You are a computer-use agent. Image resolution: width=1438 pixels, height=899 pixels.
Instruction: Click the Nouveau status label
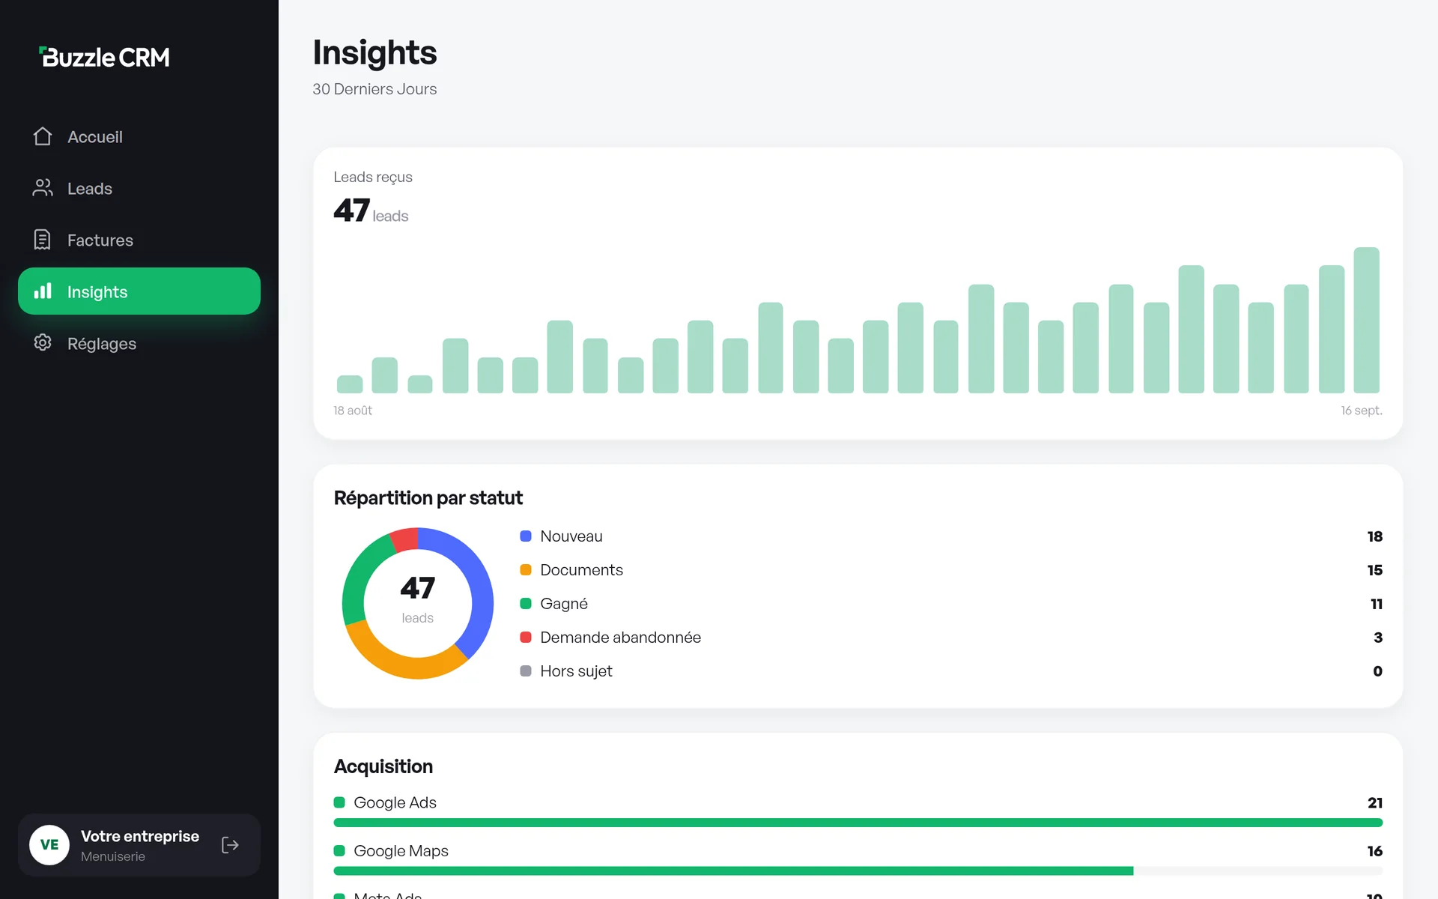point(571,536)
